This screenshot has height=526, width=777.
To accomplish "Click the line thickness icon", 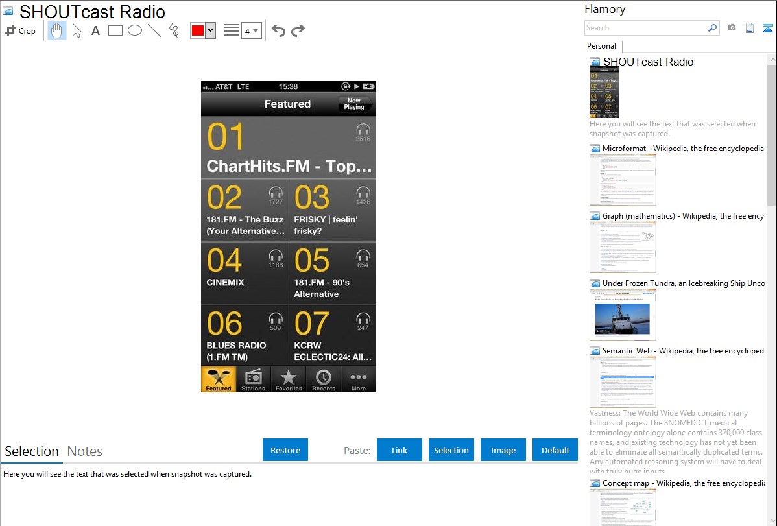I will (232, 30).
